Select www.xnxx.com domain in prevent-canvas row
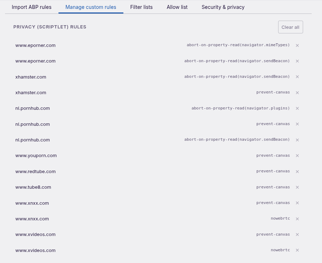Image resolution: width=322 pixels, height=263 pixels. (x=32, y=203)
